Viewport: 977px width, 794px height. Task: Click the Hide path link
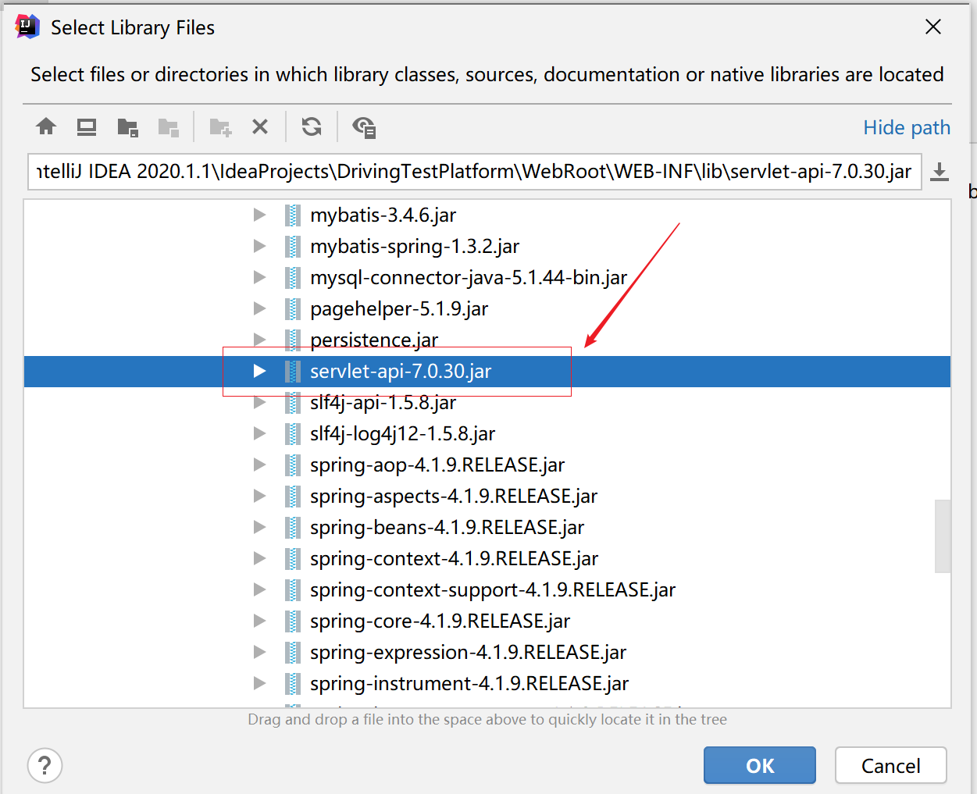pos(907,126)
